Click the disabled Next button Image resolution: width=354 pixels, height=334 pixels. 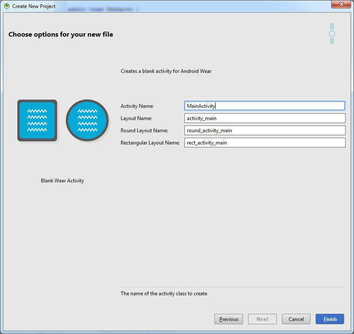click(x=262, y=319)
